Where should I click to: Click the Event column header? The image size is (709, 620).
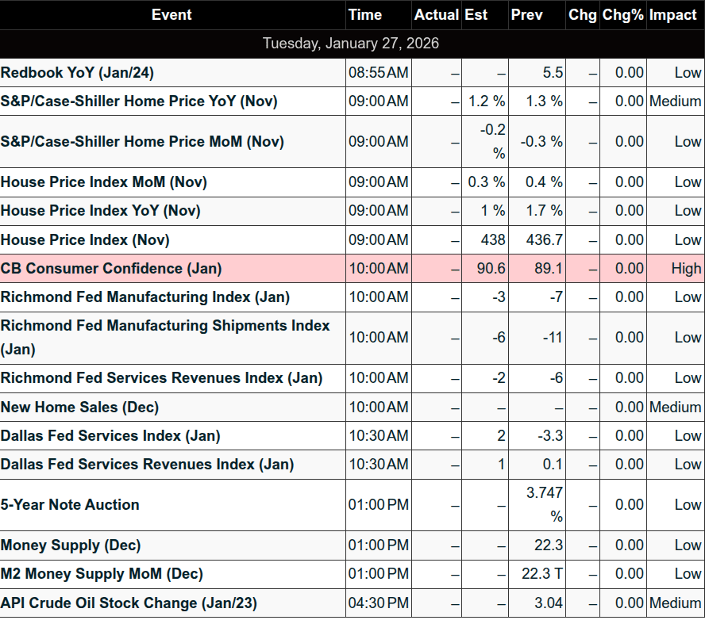click(x=171, y=15)
